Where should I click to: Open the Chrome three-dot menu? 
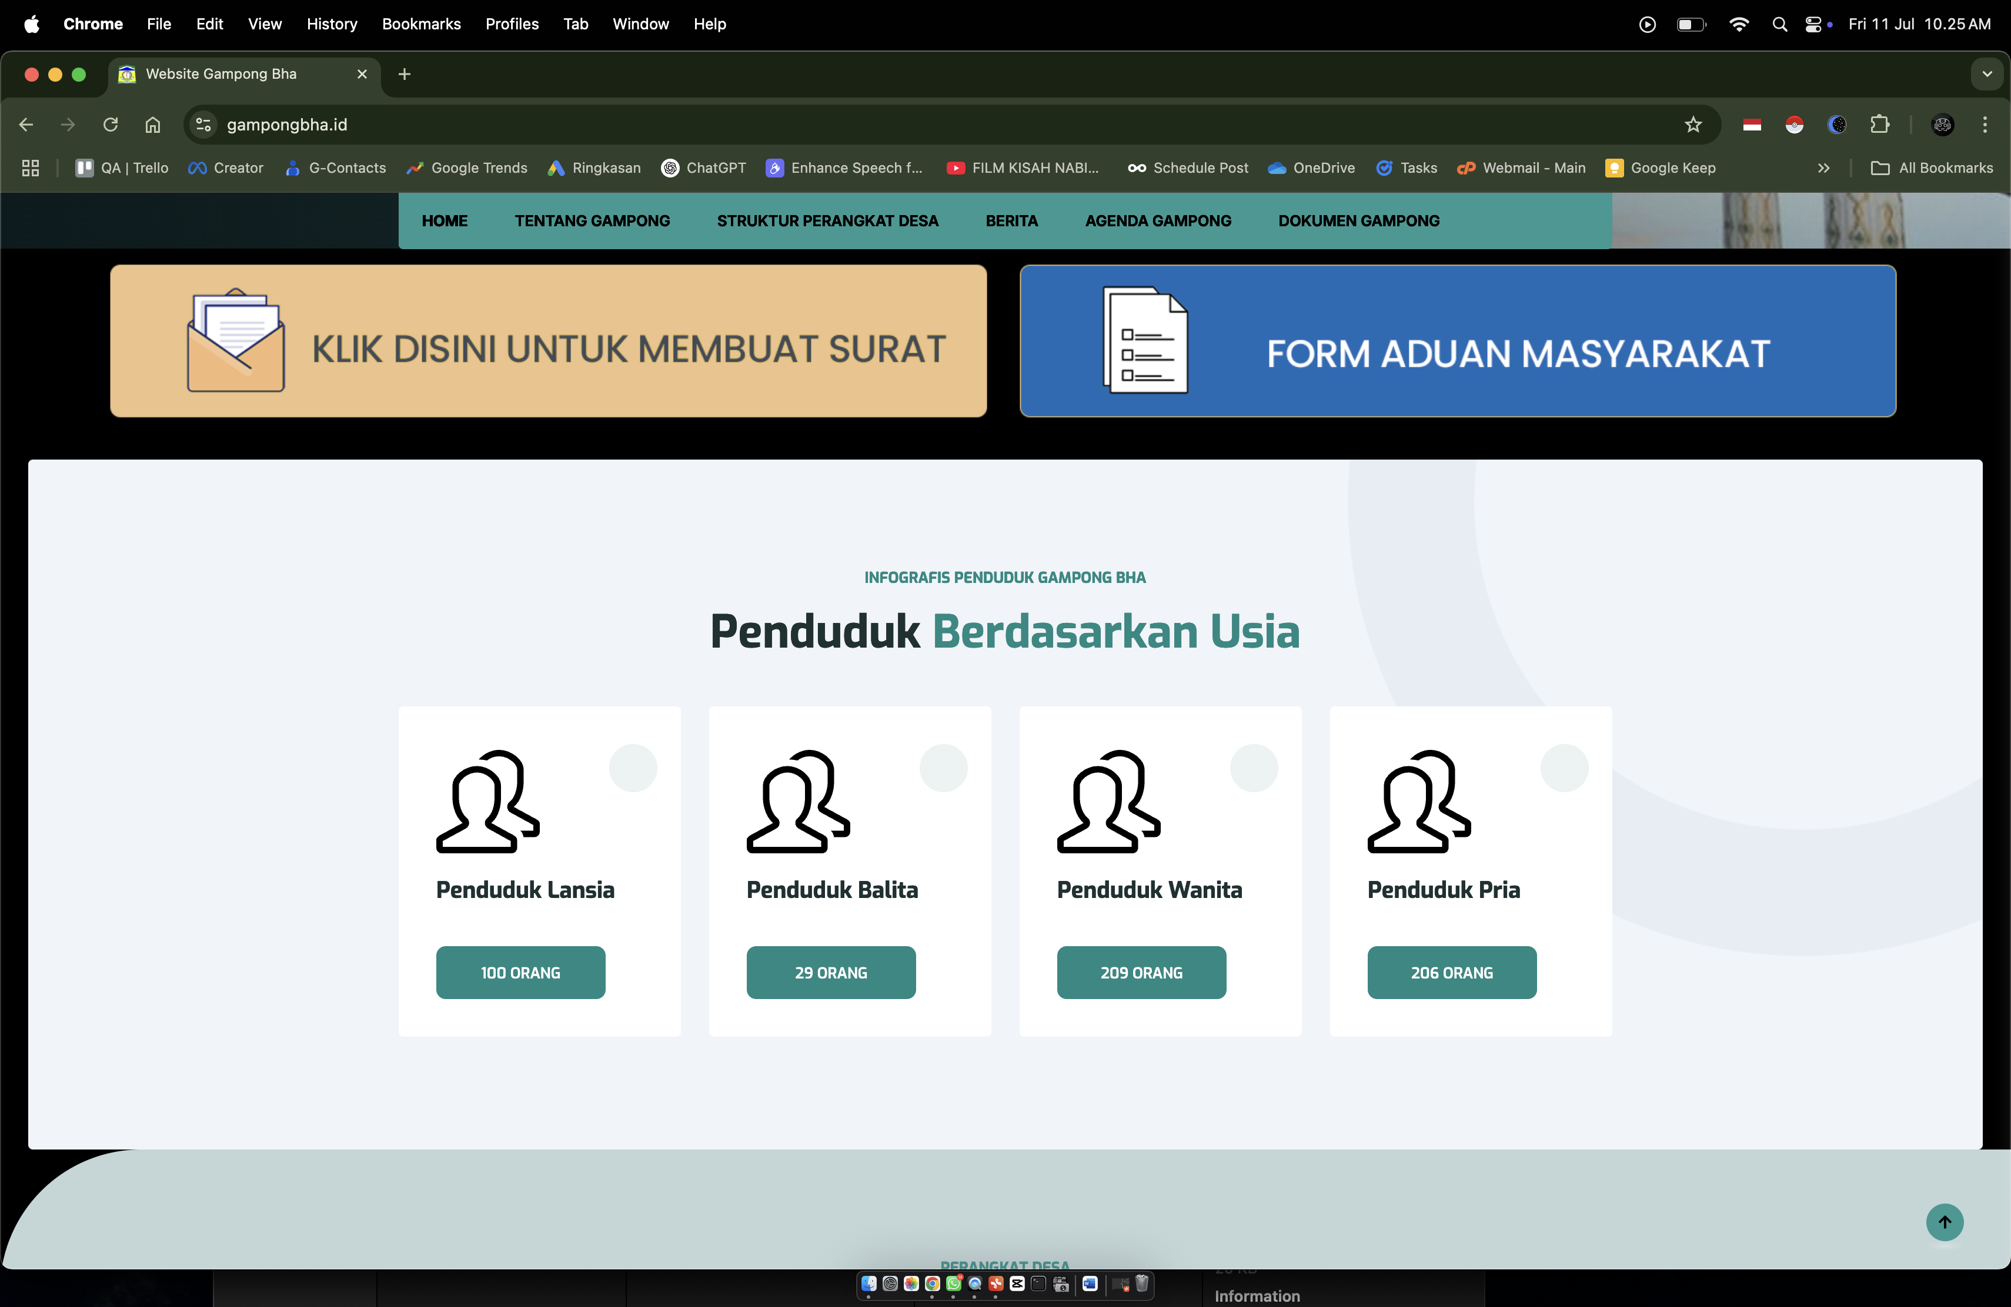[x=1985, y=125]
